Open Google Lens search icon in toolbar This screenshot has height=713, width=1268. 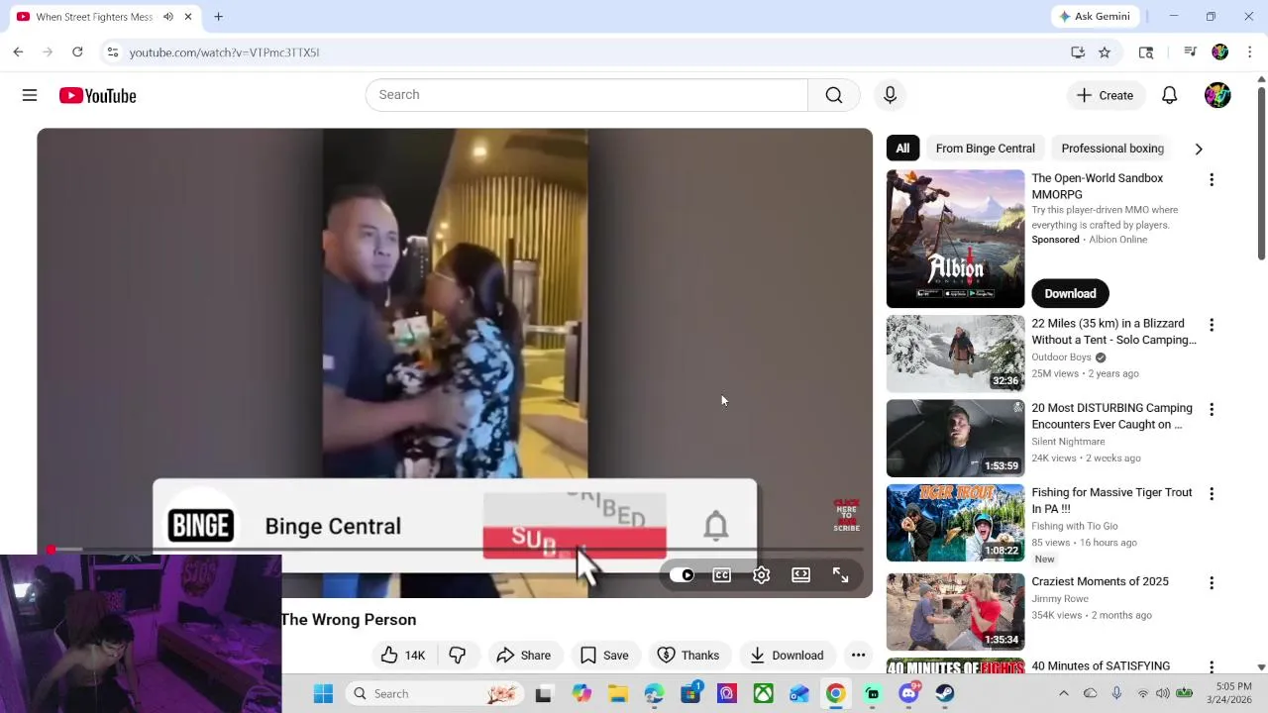[1146, 52]
